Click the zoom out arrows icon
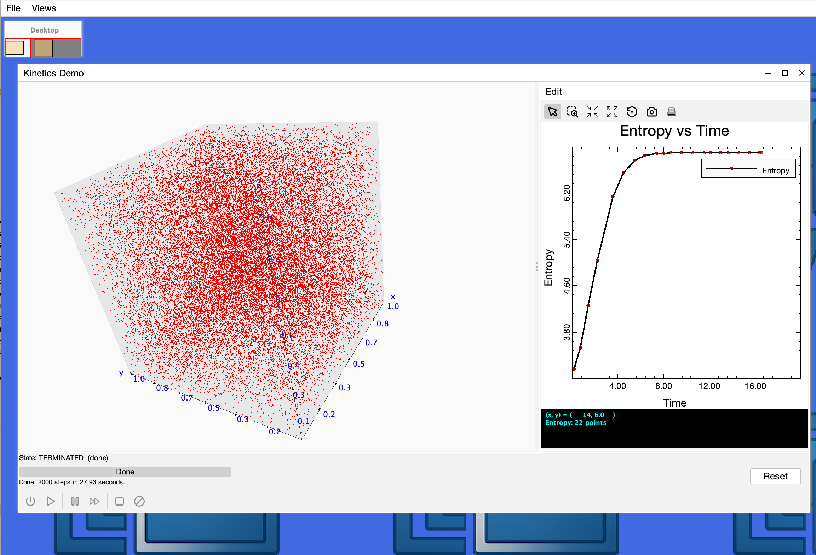 point(592,112)
